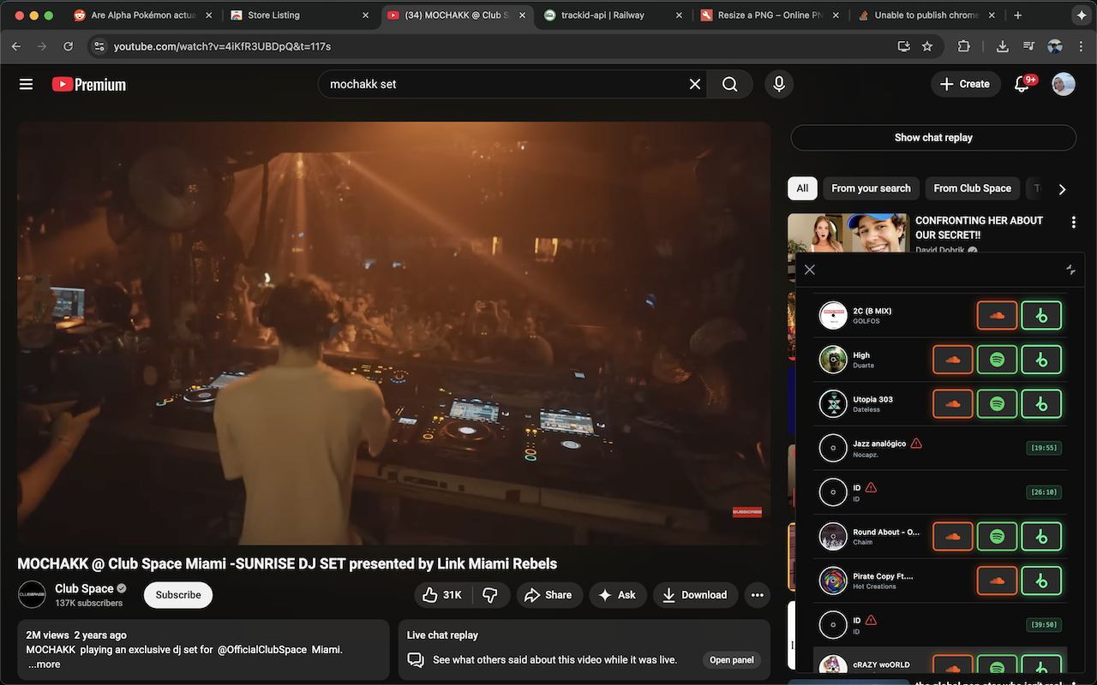Expand the video description with ...more
Viewport: 1097px width, 685px height.
44,664
